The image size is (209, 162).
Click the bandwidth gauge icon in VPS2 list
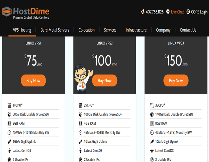tap(80, 133)
